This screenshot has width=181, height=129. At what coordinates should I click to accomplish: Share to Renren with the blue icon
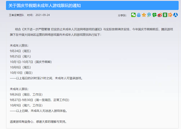pyautogui.click(x=175, y=15)
